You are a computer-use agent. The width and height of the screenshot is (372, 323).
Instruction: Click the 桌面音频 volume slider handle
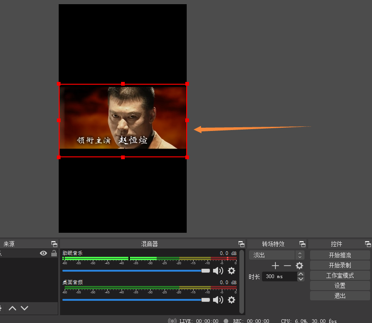(206, 300)
